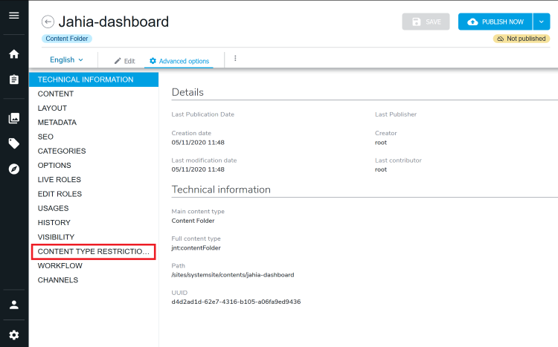The image size is (558, 347).
Task: Open the Layout section
Action: (x=94, y=108)
